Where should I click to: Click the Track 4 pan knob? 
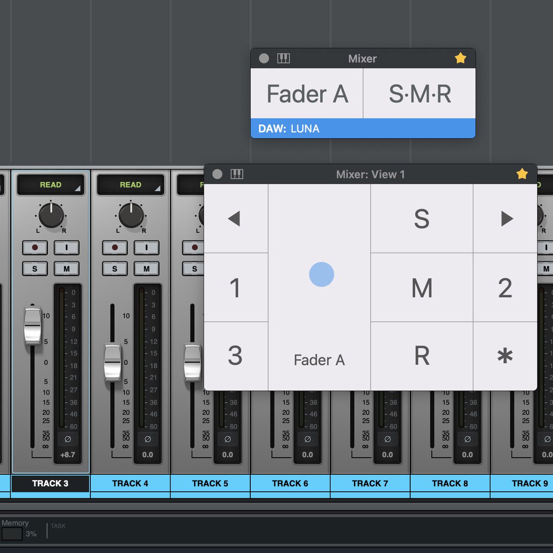coord(131,215)
